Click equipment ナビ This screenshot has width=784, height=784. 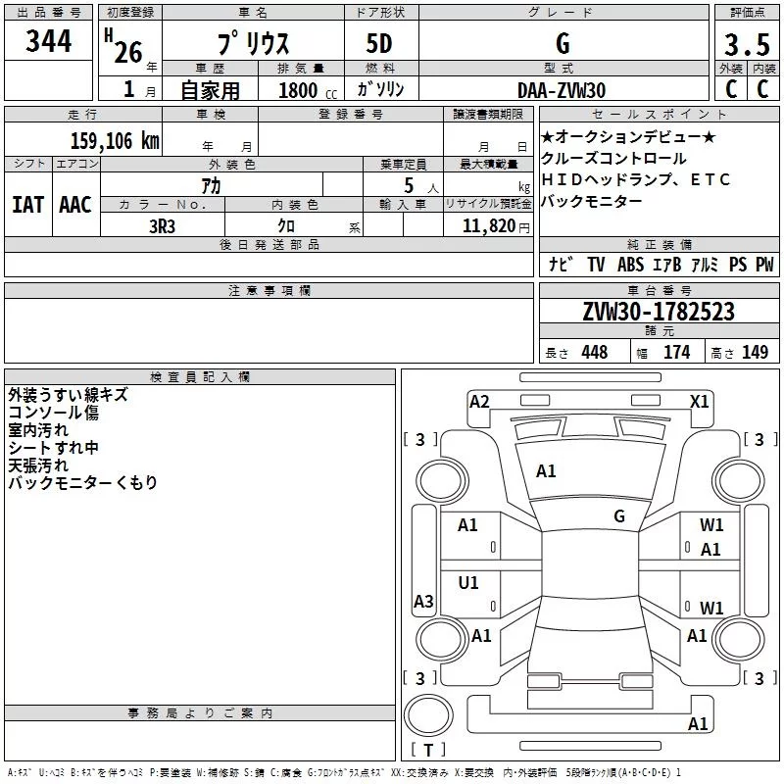[x=561, y=264]
